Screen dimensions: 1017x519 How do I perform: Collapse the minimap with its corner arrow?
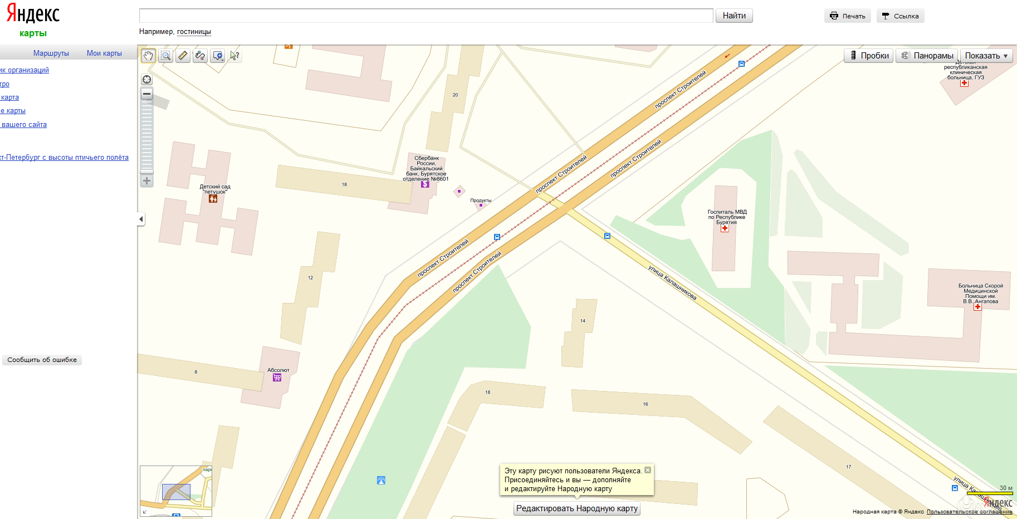[145, 511]
